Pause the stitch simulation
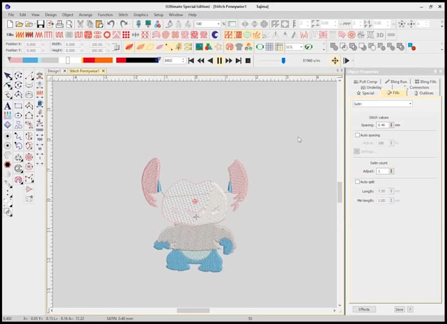 click(x=219, y=60)
